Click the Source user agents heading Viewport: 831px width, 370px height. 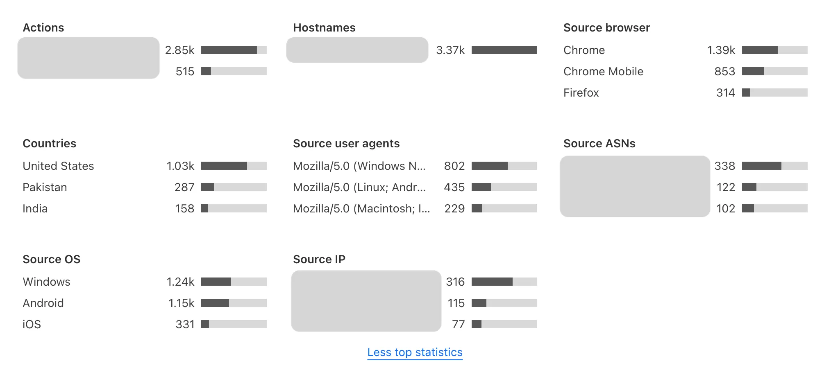coord(347,143)
